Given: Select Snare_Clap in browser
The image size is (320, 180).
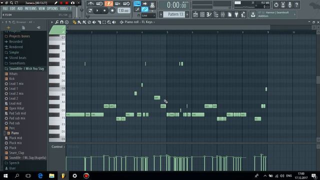Looking at the screenshot, I should 16,153.
